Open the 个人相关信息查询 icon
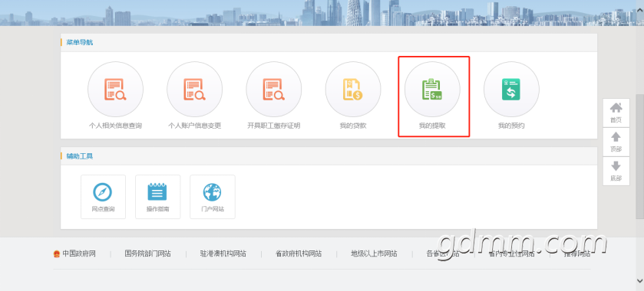Image resolution: width=644 pixels, height=291 pixels. coord(115,90)
